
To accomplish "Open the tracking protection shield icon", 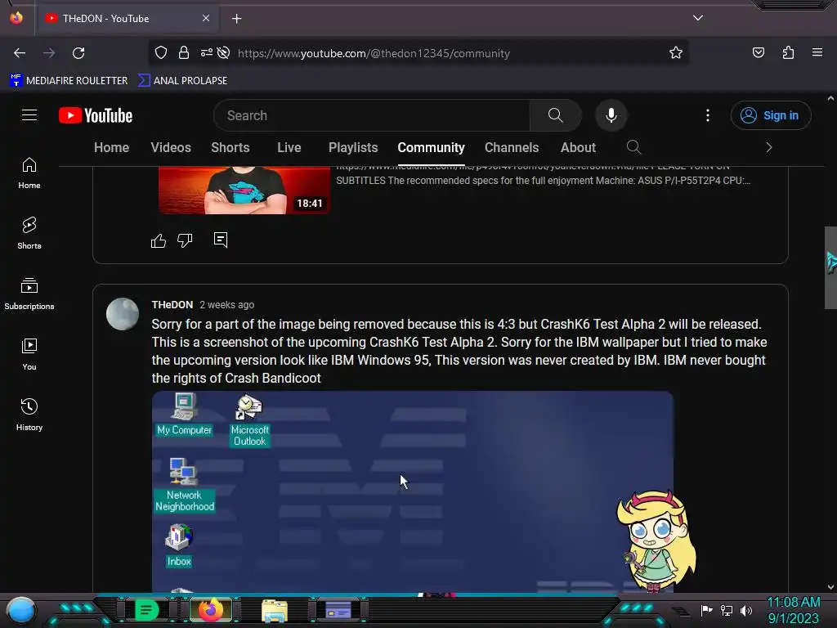I will [x=161, y=53].
